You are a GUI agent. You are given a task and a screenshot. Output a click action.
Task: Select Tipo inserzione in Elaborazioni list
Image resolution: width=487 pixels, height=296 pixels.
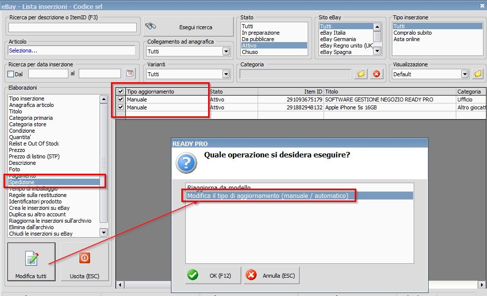(x=54, y=99)
